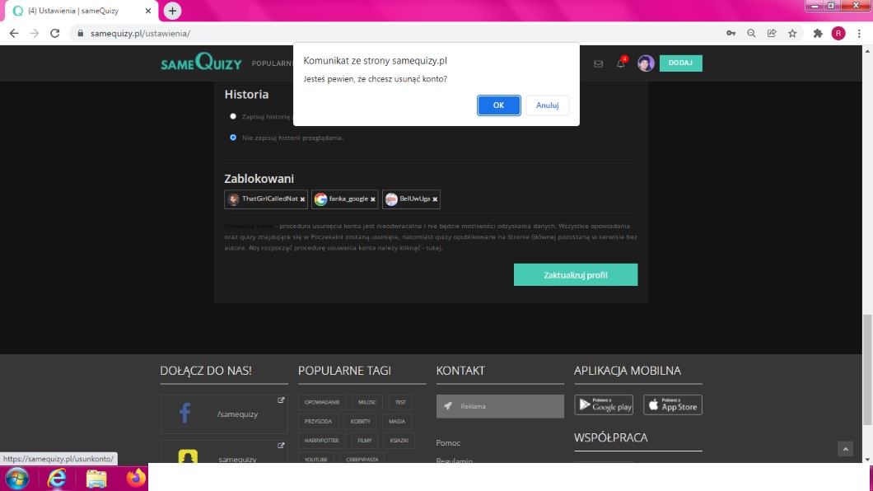This screenshot has height=491, width=873.
Task: Click the App Store badge
Action: click(672, 404)
